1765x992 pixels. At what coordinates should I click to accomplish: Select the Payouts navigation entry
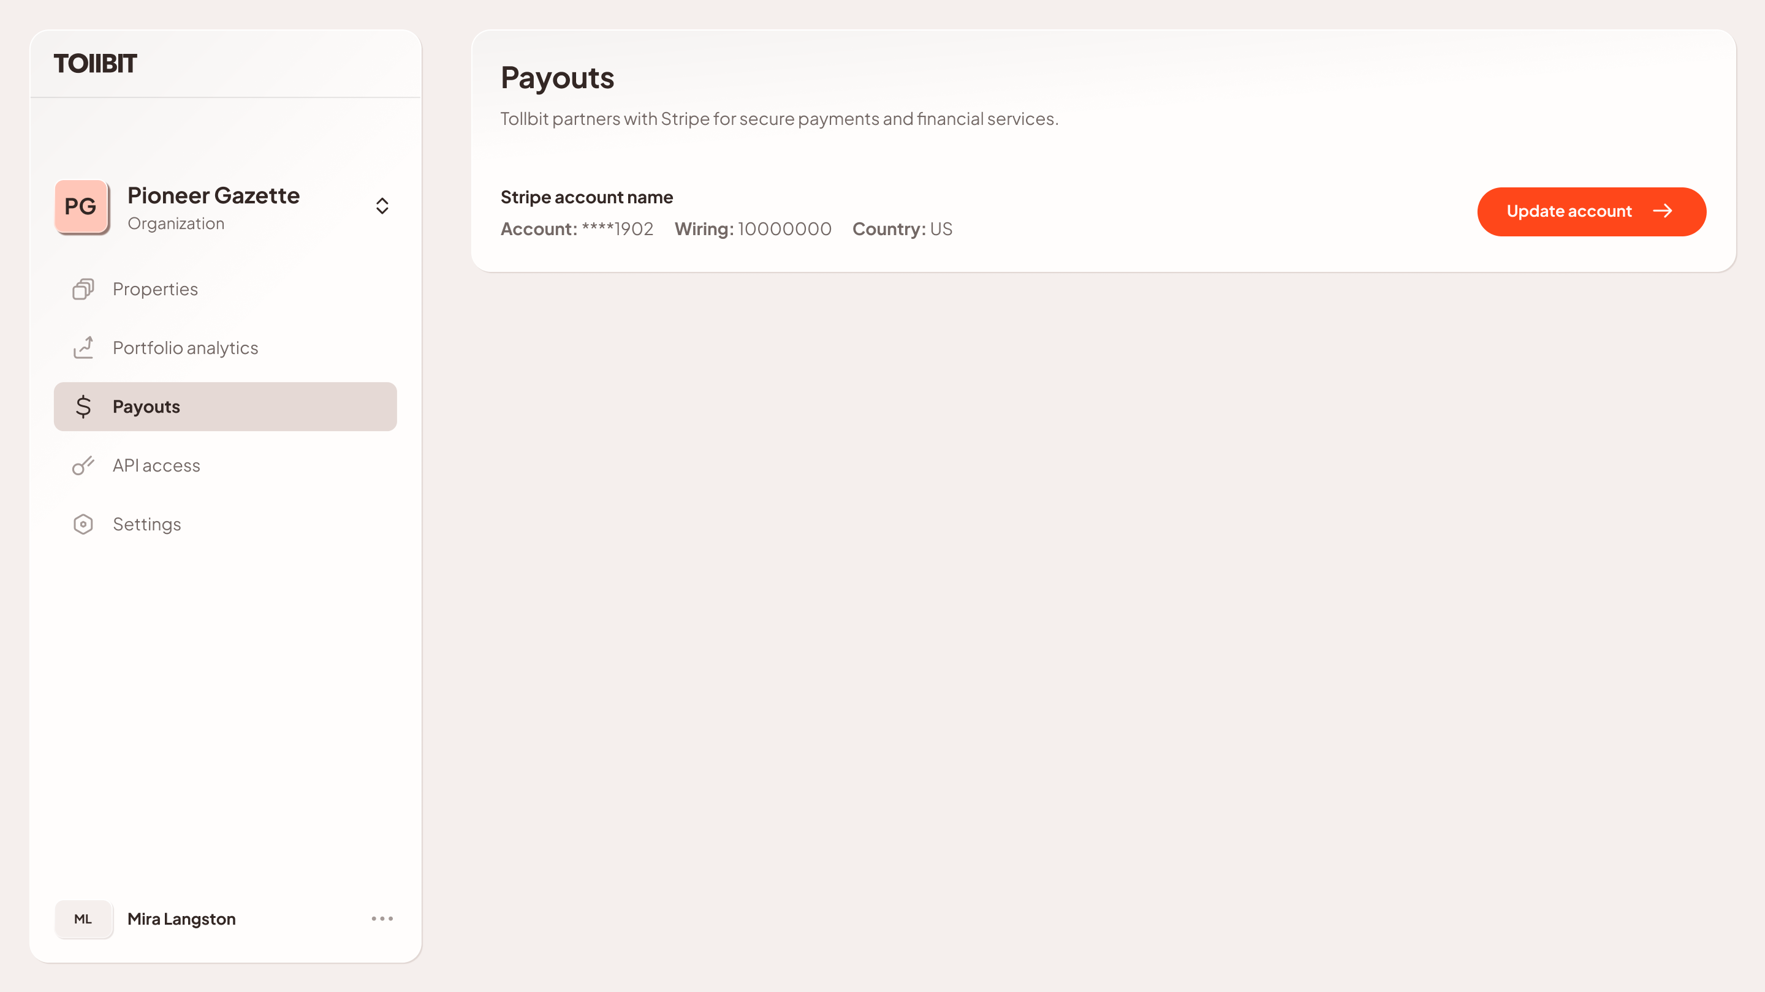146,406
